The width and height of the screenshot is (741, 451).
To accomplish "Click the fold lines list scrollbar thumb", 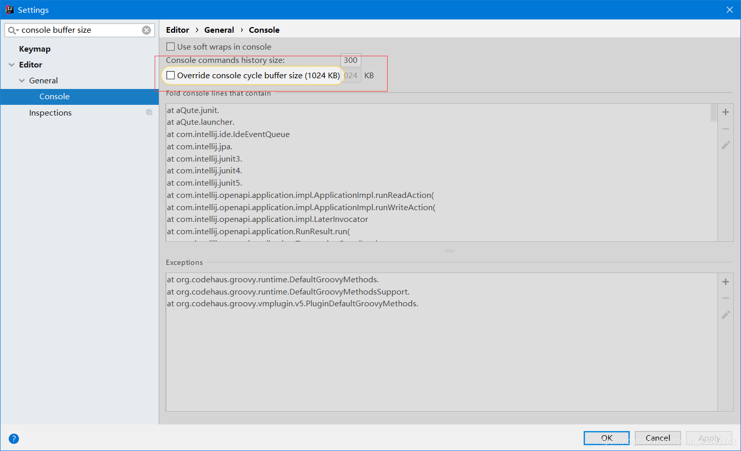I will click(x=714, y=112).
